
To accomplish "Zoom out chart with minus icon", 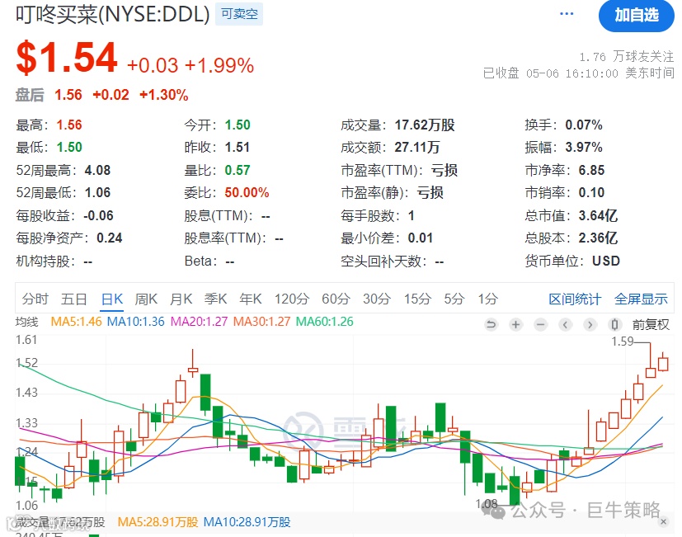I will [x=541, y=325].
